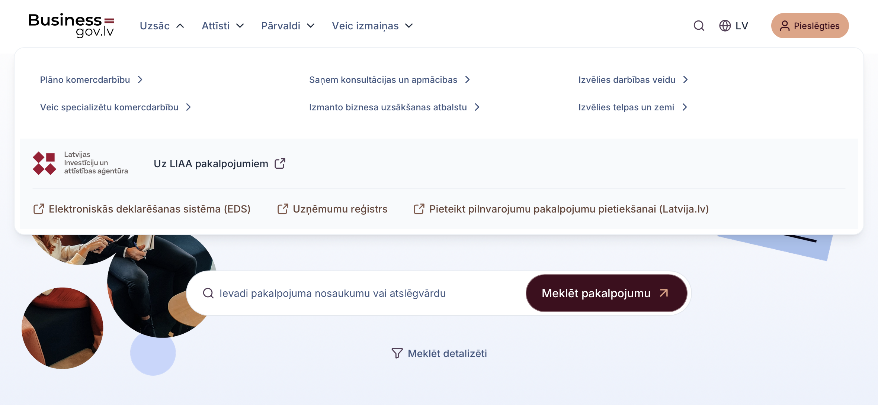Open Izvēlies darbības veidu item
878x405 pixels.
pos(633,80)
